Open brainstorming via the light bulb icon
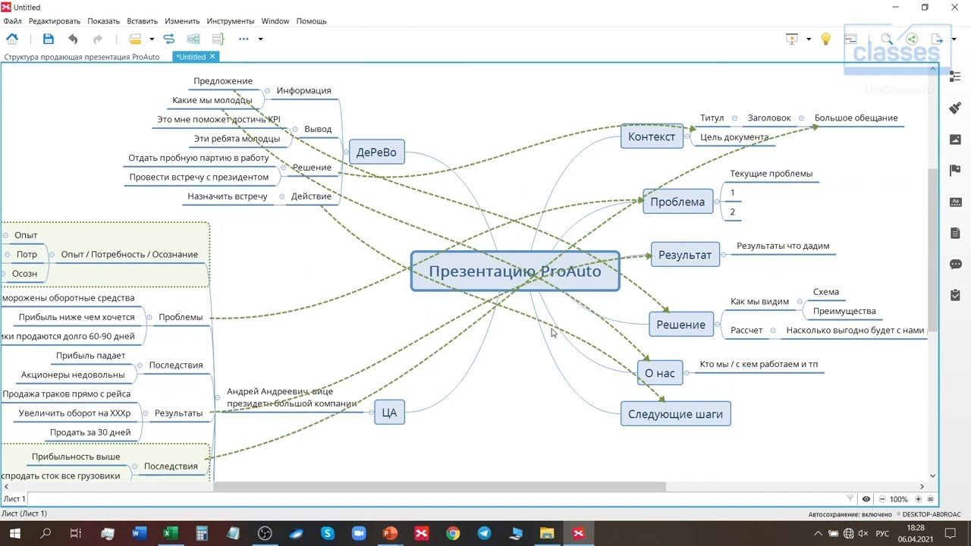 point(826,39)
